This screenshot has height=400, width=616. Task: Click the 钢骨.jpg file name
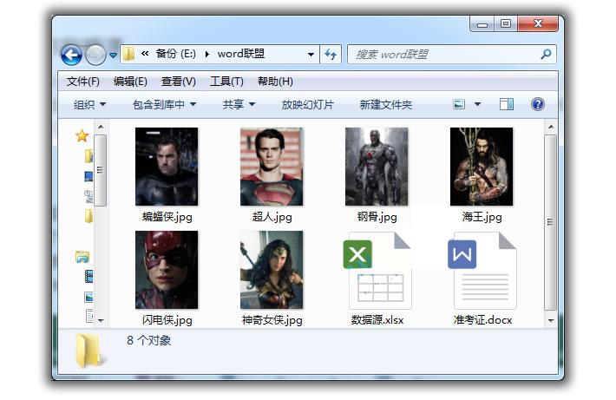tap(377, 217)
